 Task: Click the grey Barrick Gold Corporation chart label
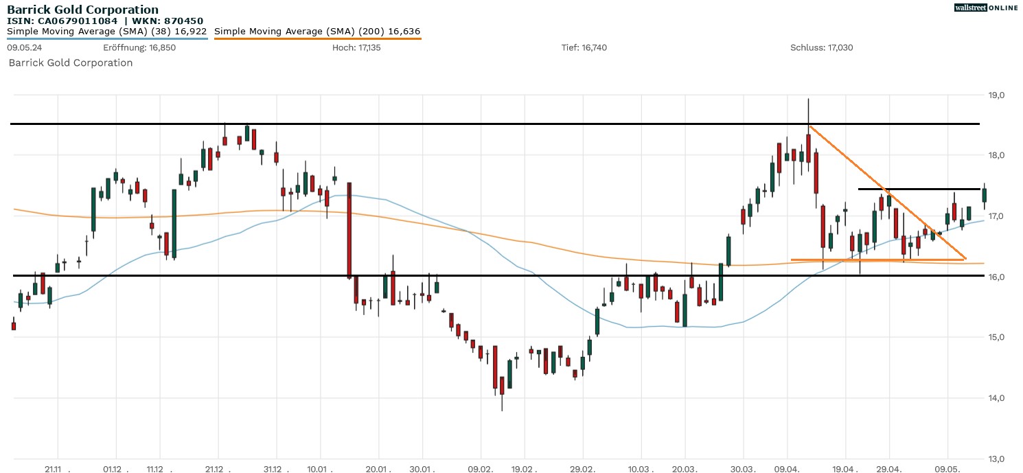(71, 62)
